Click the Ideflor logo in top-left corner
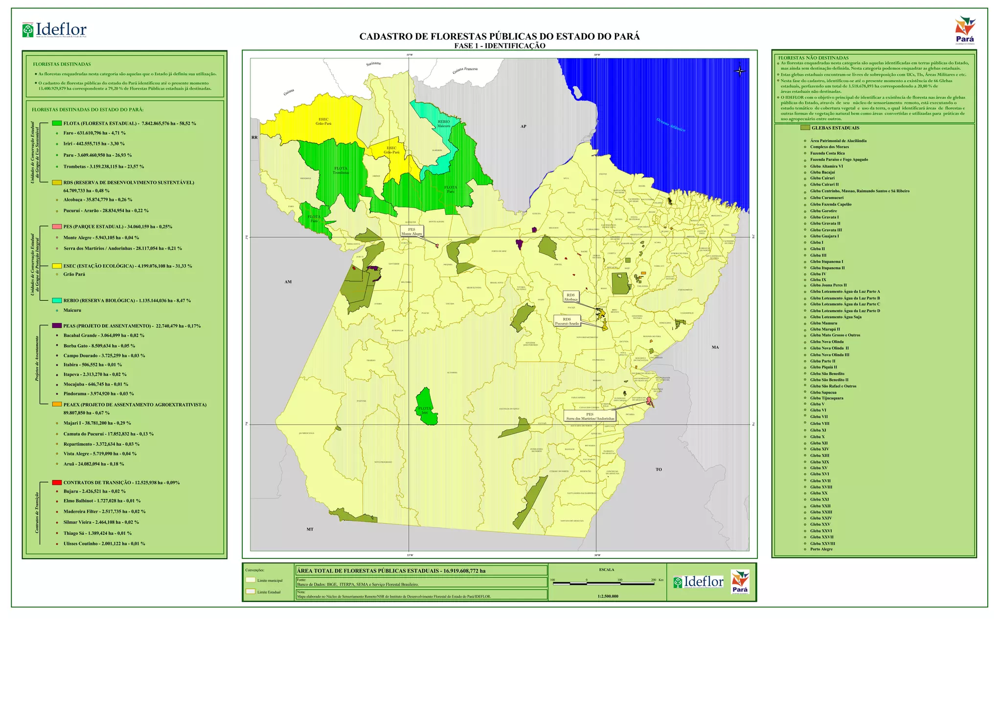This screenshot has width=1002, height=709. 54,30
